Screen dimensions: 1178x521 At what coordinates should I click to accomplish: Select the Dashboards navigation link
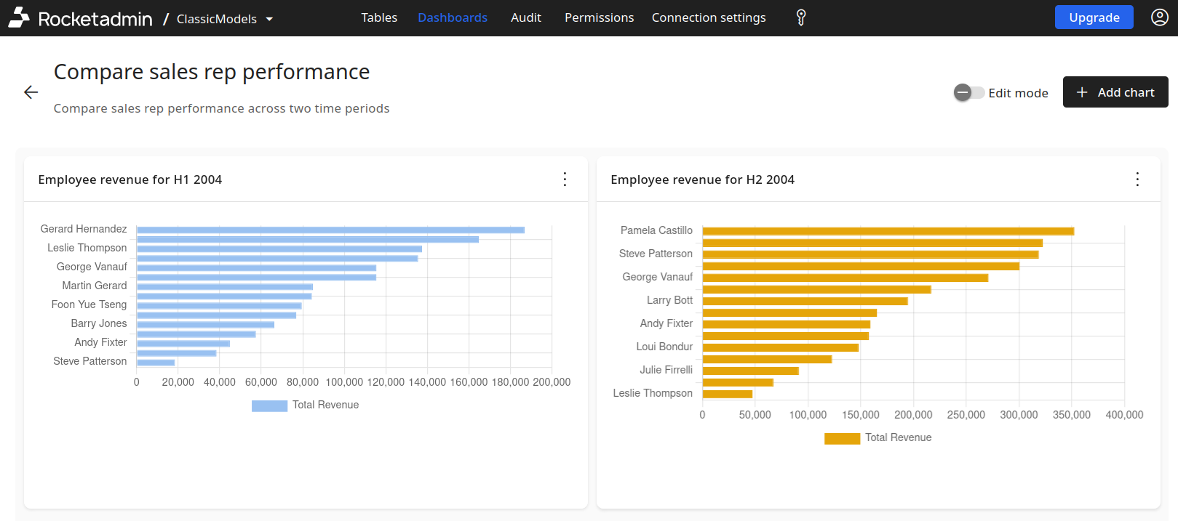(x=452, y=17)
